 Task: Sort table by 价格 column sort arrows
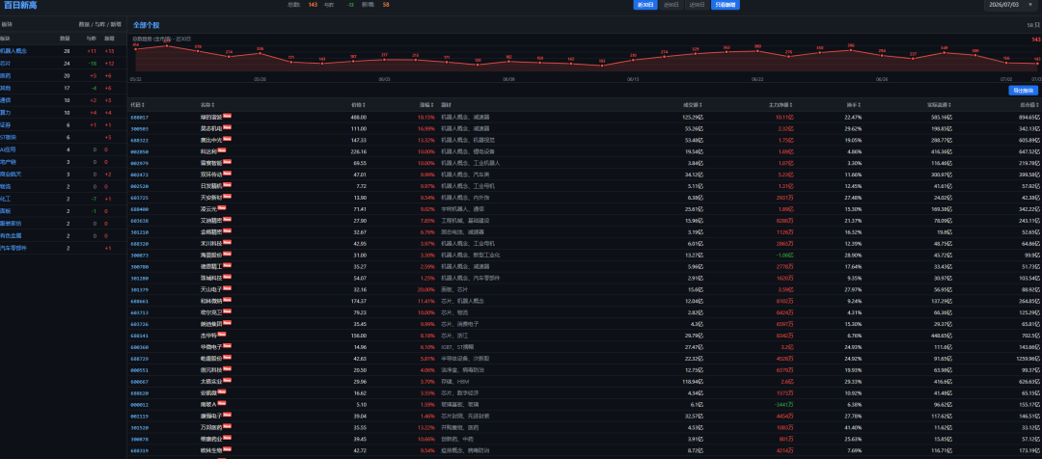(364, 105)
